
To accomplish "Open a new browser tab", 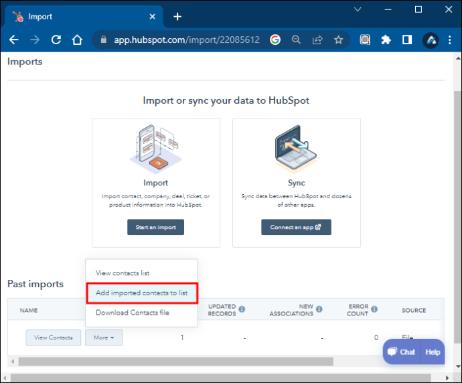I will (177, 17).
